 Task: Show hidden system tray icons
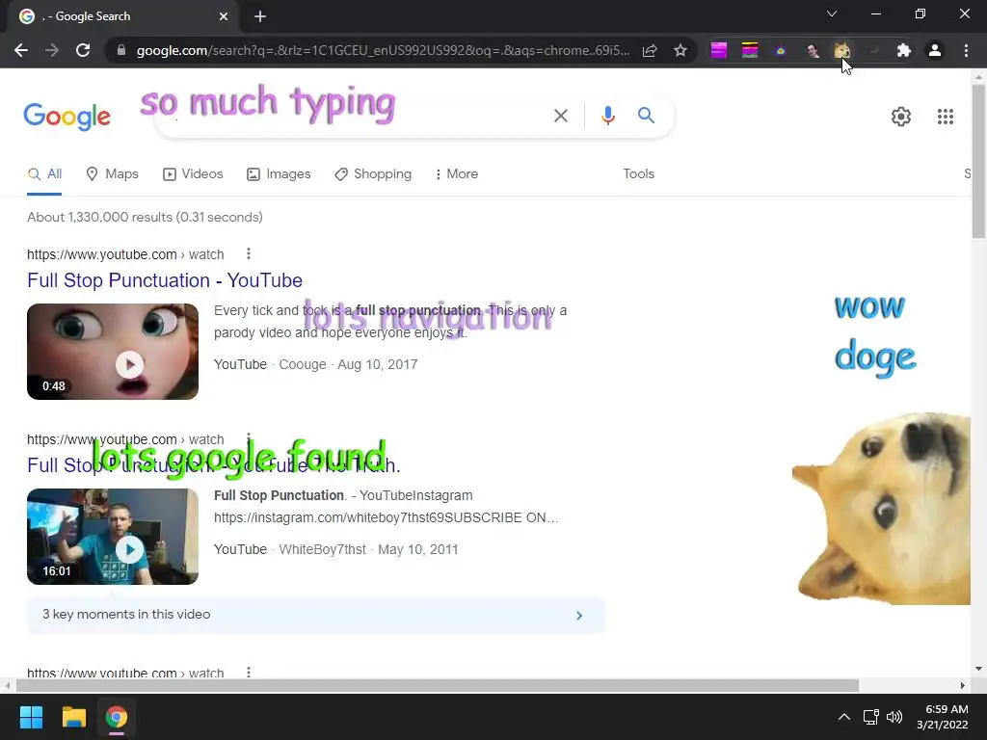click(844, 717)
